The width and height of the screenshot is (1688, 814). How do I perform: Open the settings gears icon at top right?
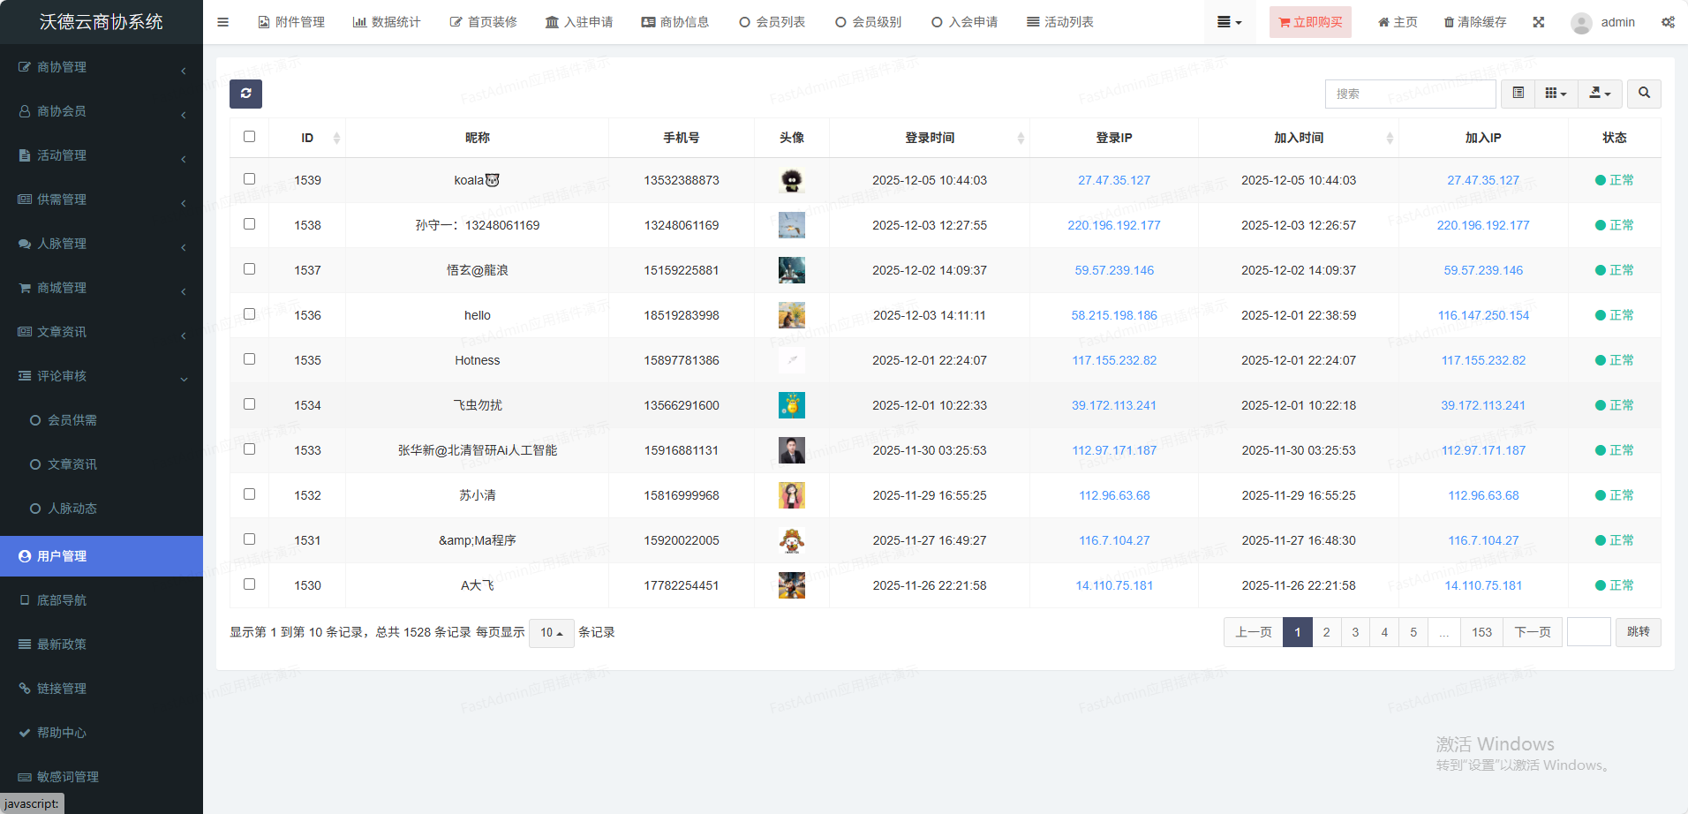tap(1668, 22)
